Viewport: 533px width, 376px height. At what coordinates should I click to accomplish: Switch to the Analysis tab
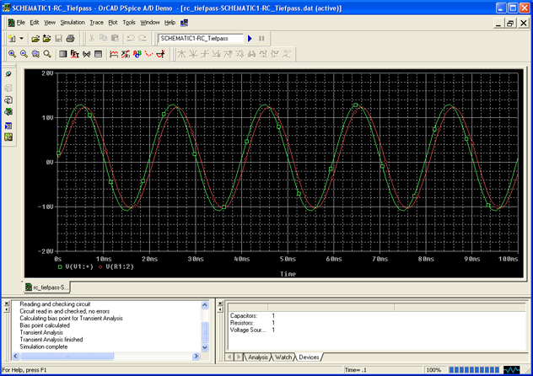[257, 357]
